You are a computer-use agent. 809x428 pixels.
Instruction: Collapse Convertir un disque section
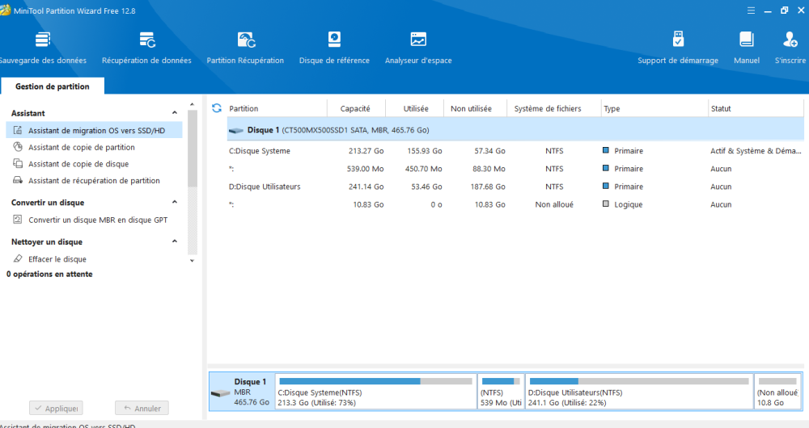click(x=175, y=203)
